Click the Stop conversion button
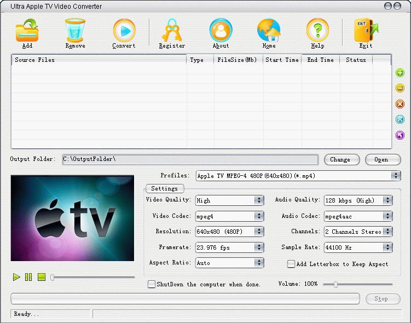This screenshot has width=411, height=323. (x=383, y=298)
